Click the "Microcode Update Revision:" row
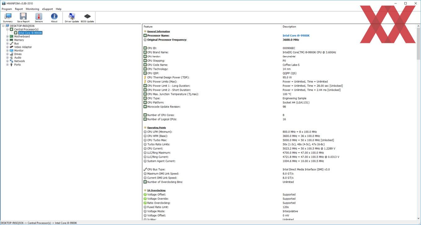This screenshot has width=421, height=225. [279, 107]
